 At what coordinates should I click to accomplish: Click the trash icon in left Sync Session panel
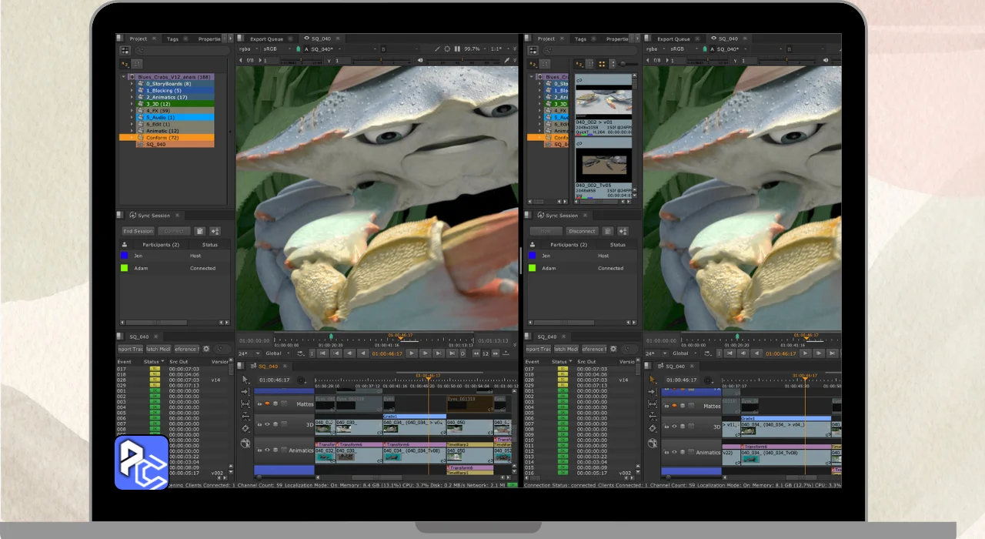pyautogui.click(x=199, y=231)
